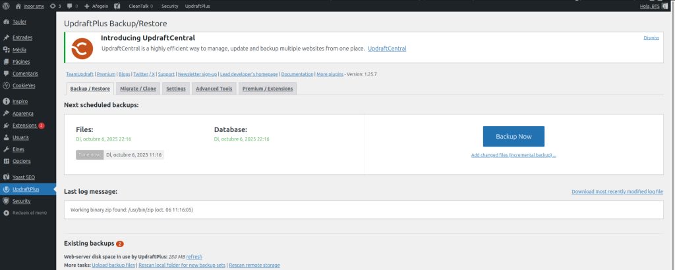Click refresh link for disk space usage
This screenshot has width=675, height=270.
pos(194,256)
